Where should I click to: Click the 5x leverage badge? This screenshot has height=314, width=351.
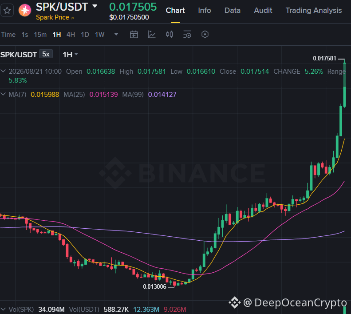click(46, 54)
